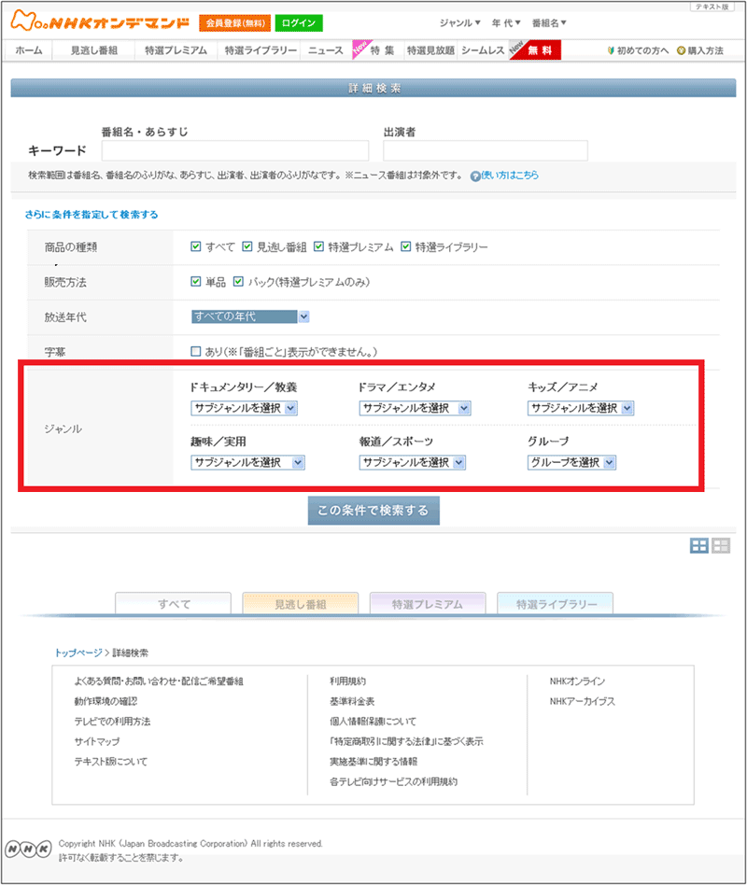Toggle the すべて product type checkbox
The width and height of the screenshot is (747, 885).
coord(196,246)
